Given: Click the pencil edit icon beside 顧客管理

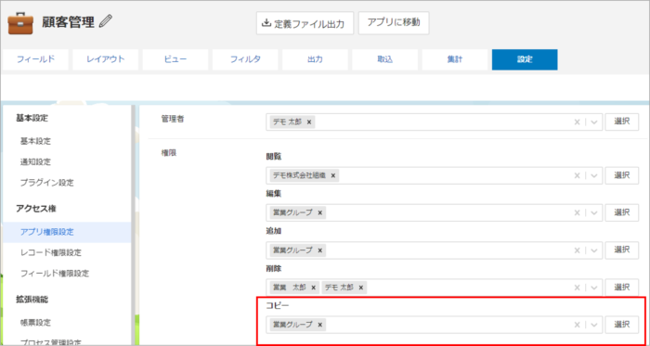Looking at the screenshot, I should click(x=106, y=21).
